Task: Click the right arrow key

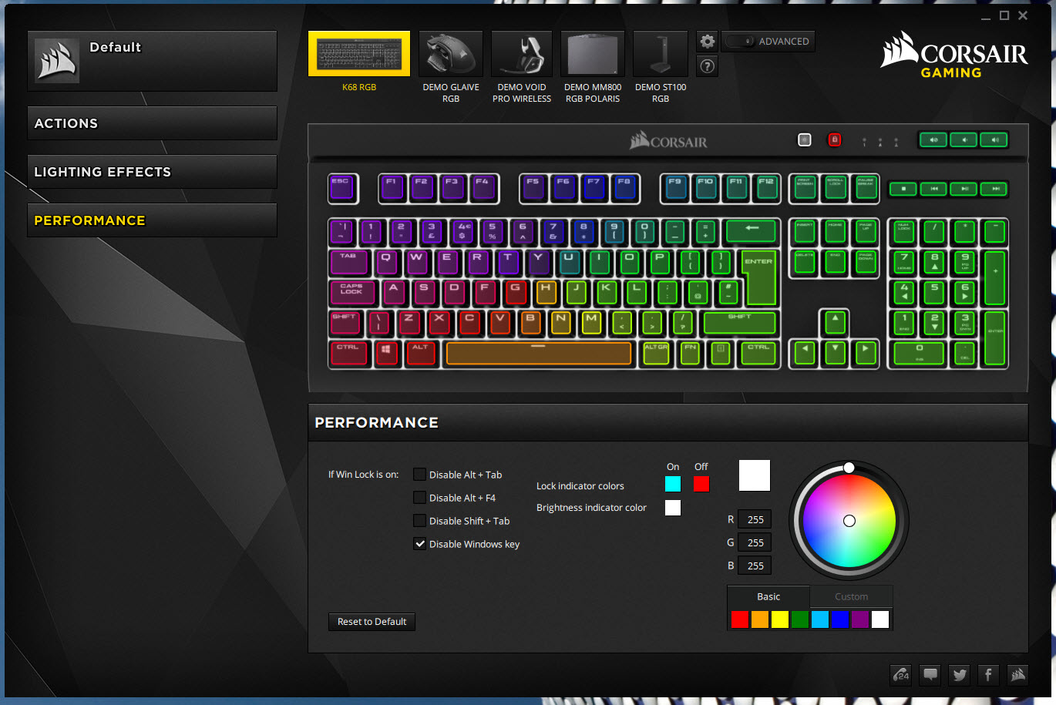Action: [866, 353]
